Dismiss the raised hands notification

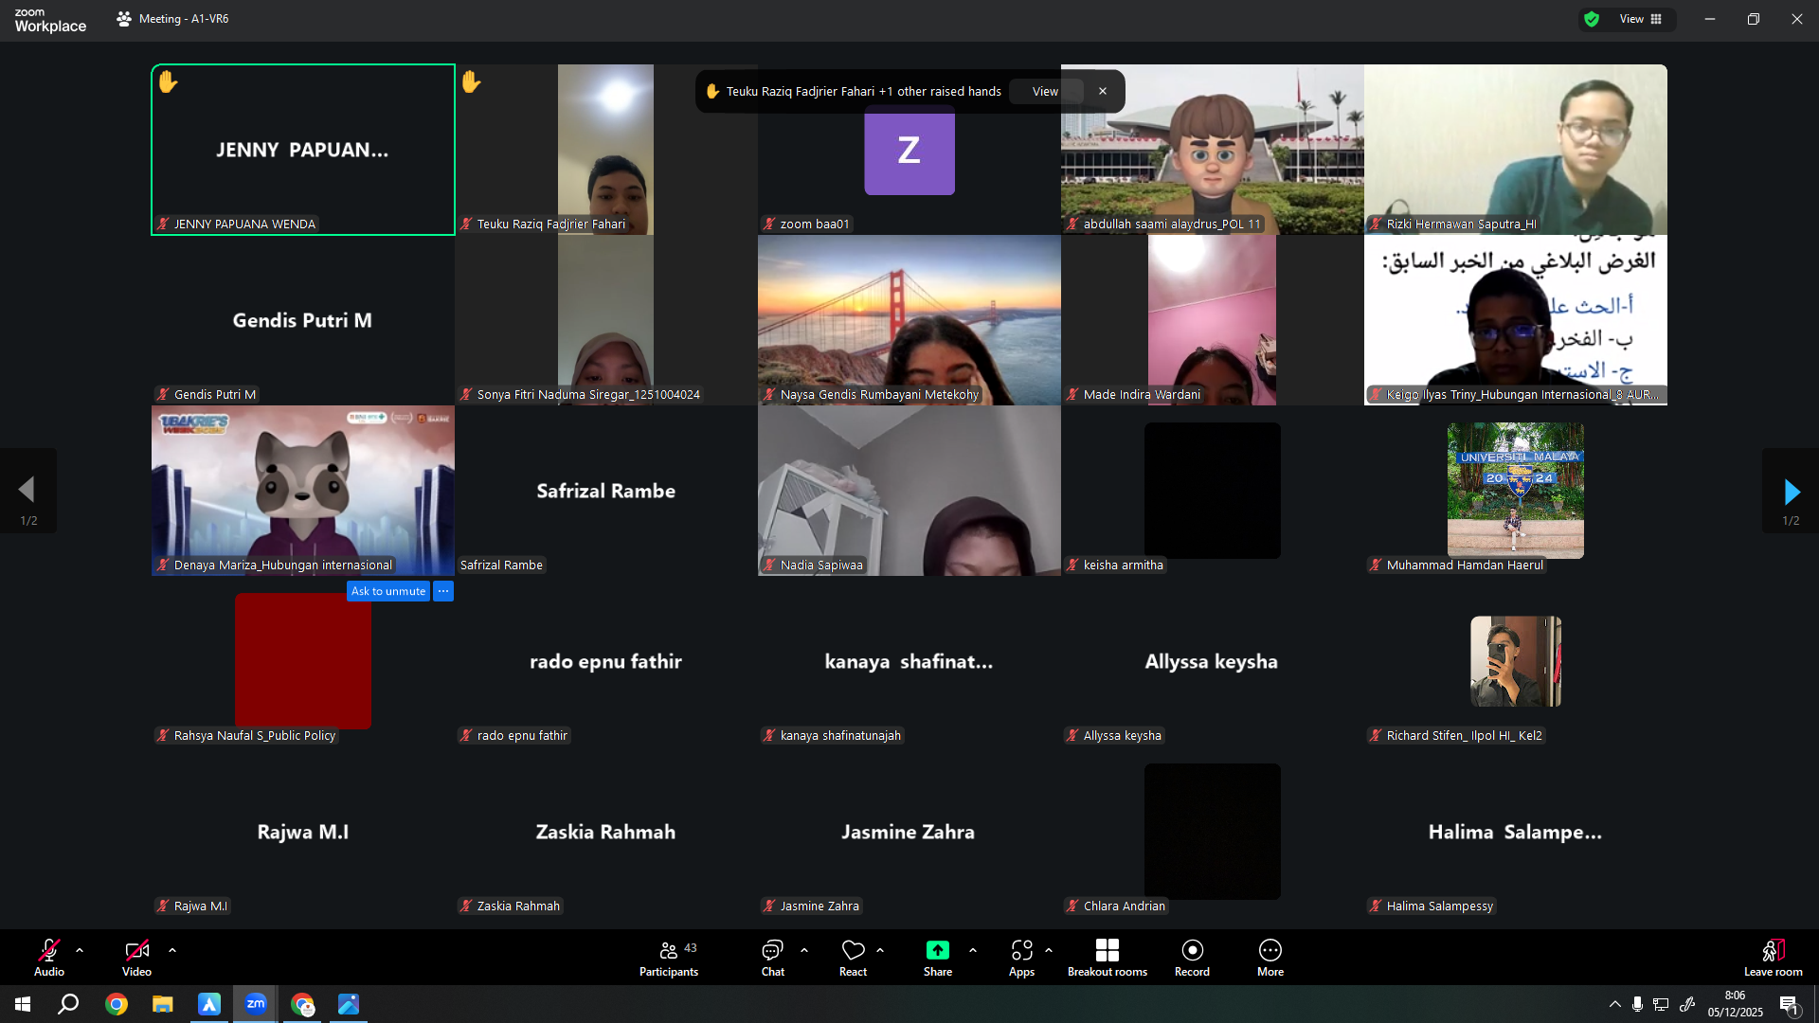pyautogui.click(x=1103, y=91)
